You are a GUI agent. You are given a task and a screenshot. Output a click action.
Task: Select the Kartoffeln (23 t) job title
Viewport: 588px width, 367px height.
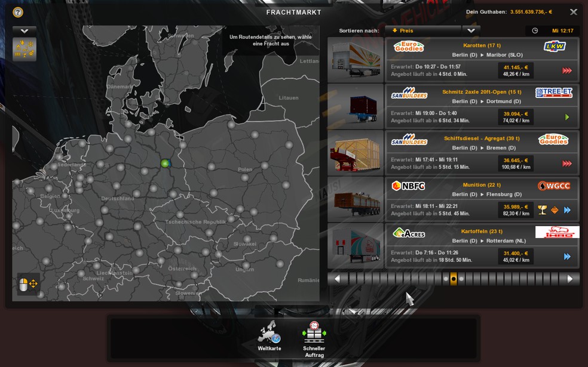[482, 231]
